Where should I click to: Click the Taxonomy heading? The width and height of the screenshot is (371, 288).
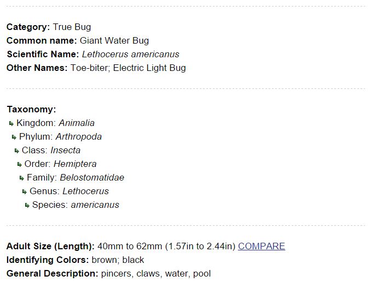31,109
